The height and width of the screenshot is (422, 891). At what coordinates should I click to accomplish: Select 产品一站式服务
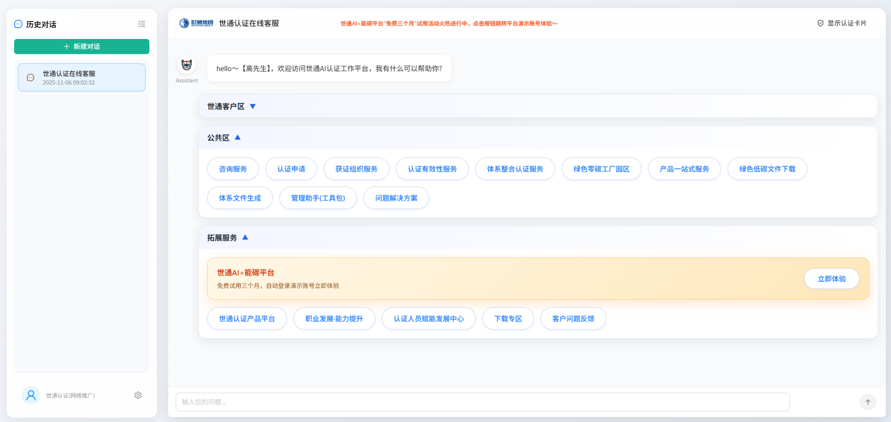(x=684, y=169)
